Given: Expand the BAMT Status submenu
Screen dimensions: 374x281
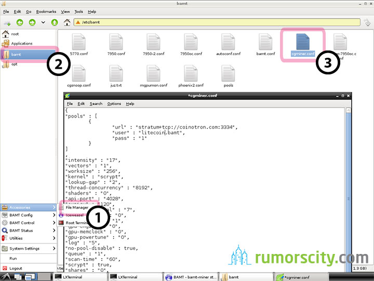Looking at the screenshot, I should pos(29,231).
